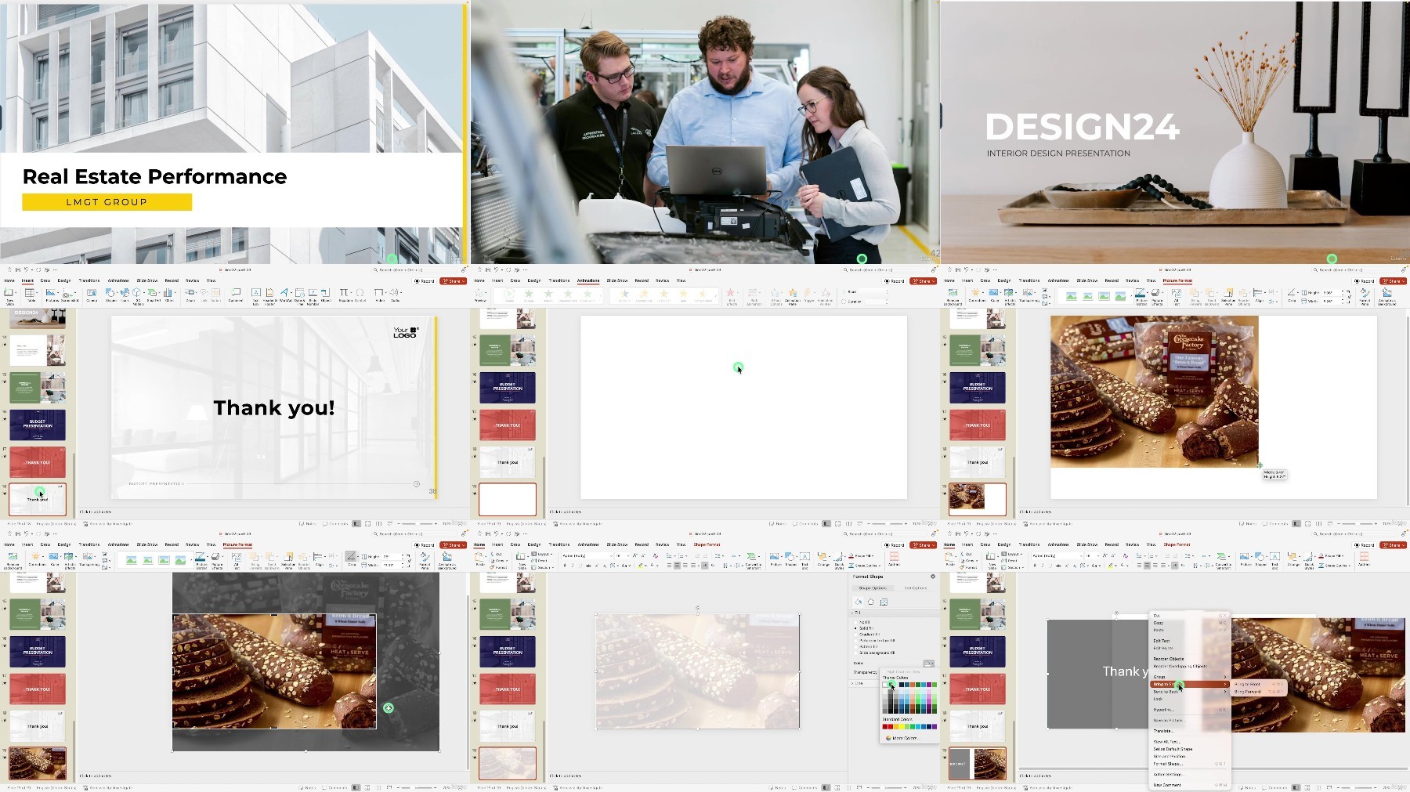
Task: Toggle center alignment in Format Shape window ribbon
Action: (x=677, y=566)
